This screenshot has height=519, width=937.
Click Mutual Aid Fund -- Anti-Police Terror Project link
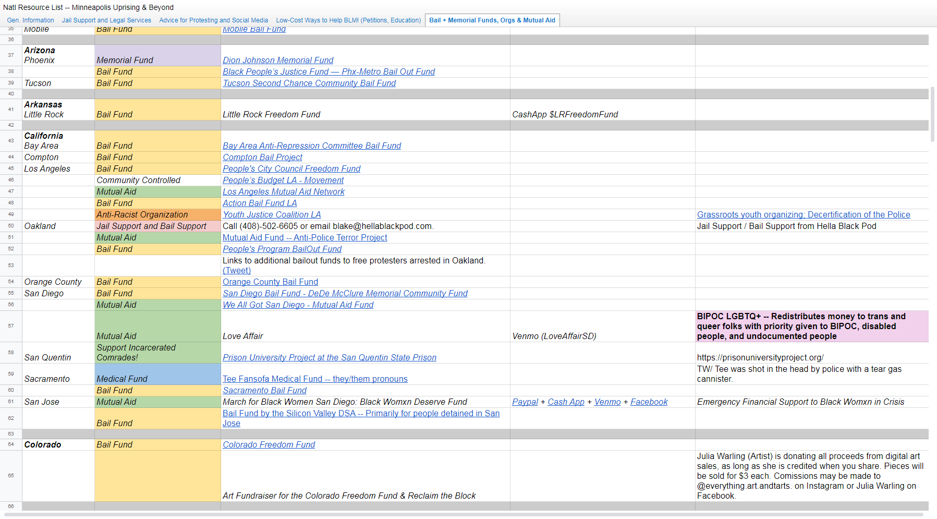(305, 238)
